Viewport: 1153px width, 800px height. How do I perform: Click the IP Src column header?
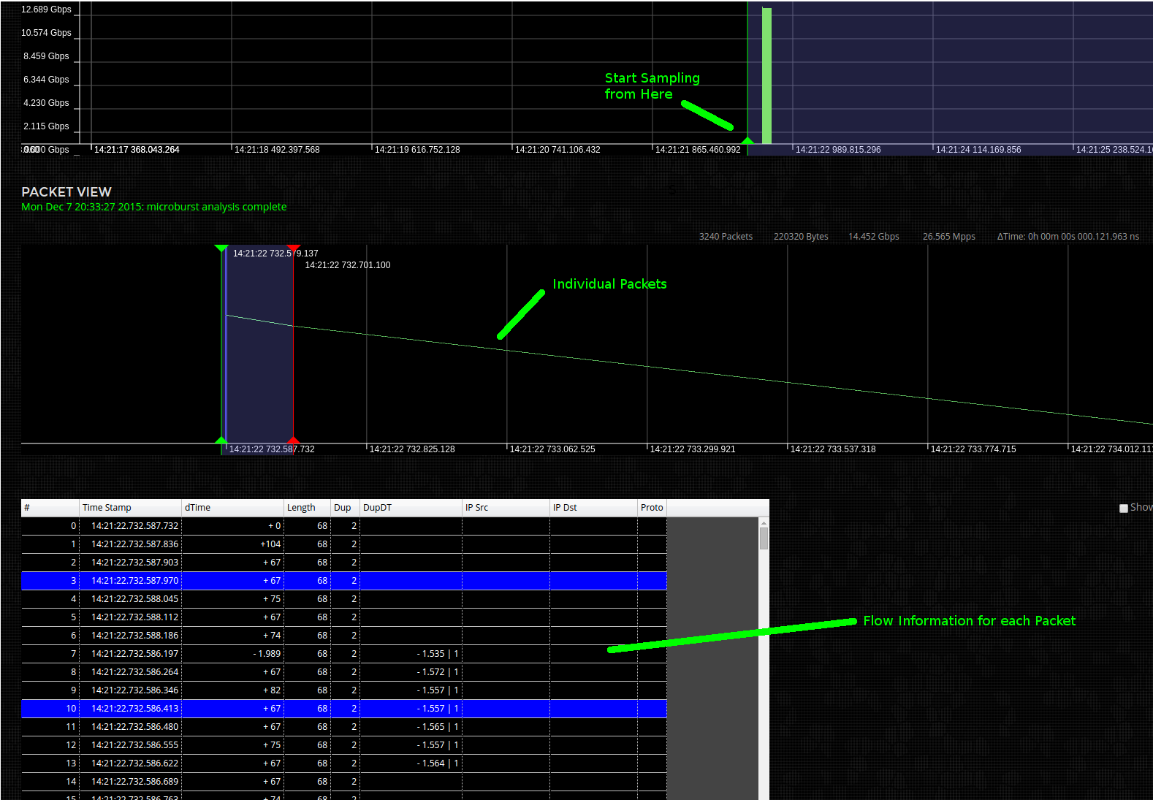506,508
